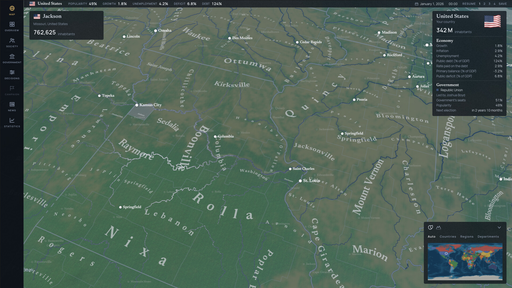Click the US flag in top bar

coord(32,4)
